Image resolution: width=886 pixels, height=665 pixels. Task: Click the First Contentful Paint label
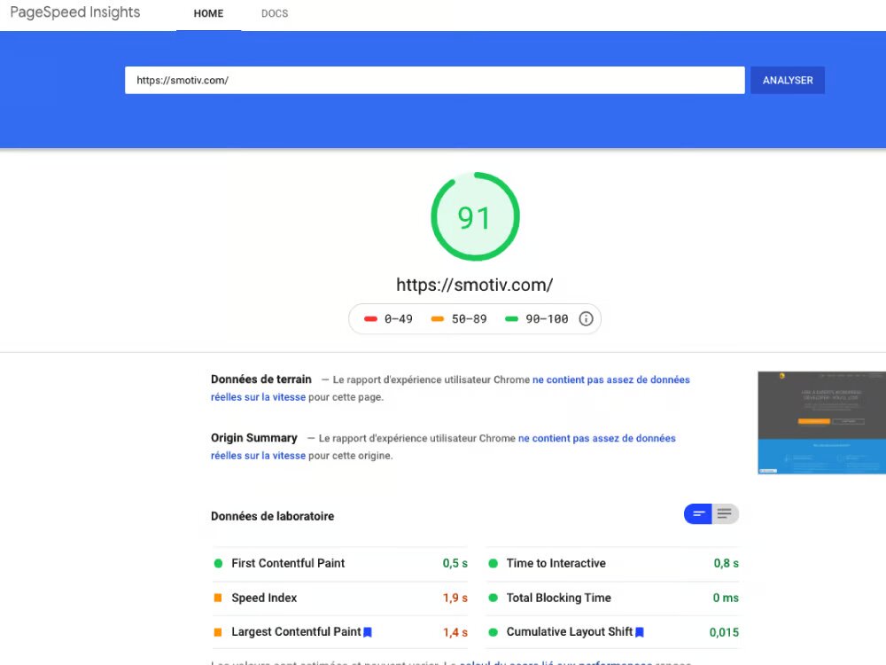(x=288, y=563)
